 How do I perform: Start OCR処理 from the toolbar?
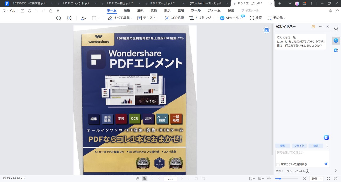[x=174, y=18]
